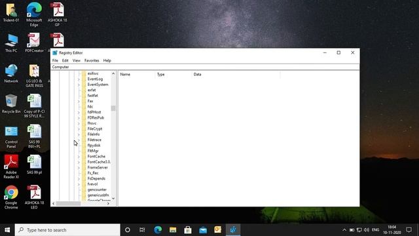The height and width of the screenshot is (236, 419).
Task: Click the Data column header
Action: click(x=236, y=74)
